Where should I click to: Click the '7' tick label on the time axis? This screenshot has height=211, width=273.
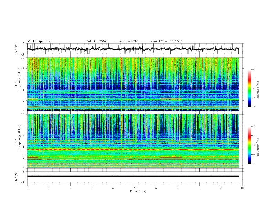pyautogui.click(x=178, y=188)
